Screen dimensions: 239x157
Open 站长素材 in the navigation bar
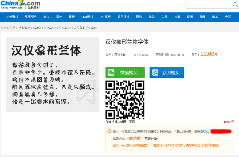pyautogui.click(x=12, y=17)
